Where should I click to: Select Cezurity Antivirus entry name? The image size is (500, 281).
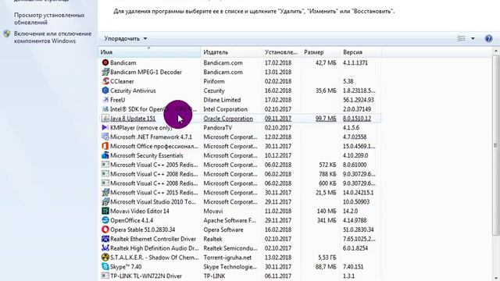pos(133,91)
